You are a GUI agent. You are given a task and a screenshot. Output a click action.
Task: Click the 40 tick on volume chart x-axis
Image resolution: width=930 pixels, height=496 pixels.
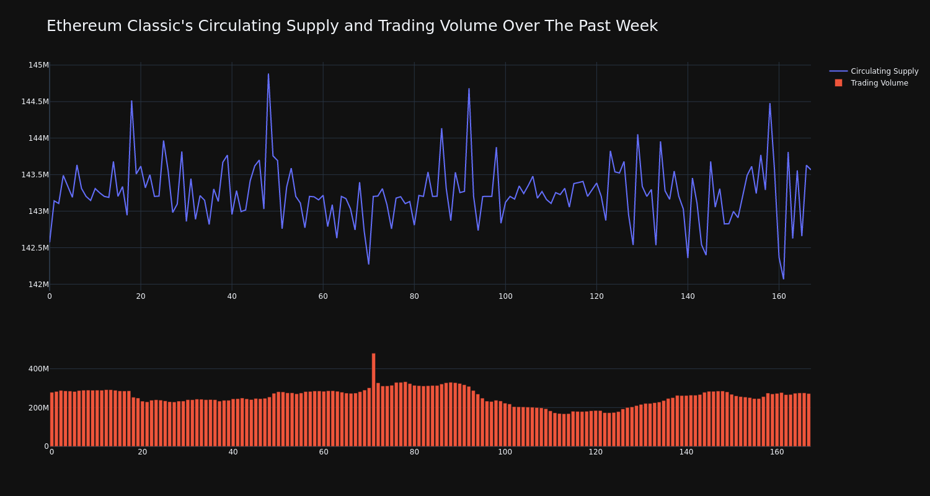tap(233, 452)
